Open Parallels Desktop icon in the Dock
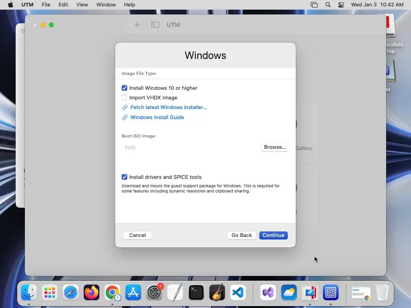Screen dimensions: 411x308 click(x=310, y=292)
